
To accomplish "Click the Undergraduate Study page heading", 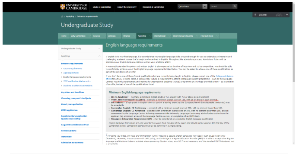I will click(87, 25).
